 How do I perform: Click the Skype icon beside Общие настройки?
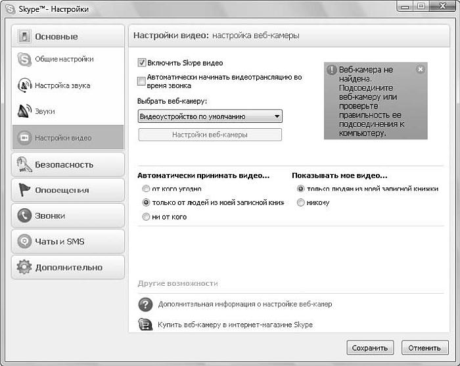[24, 59]
